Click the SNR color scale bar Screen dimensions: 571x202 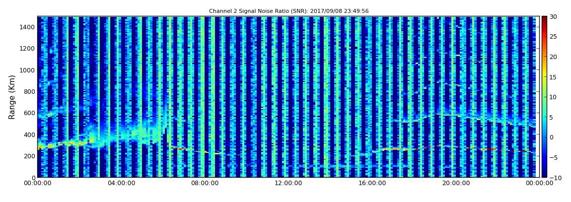click(544, 97)
